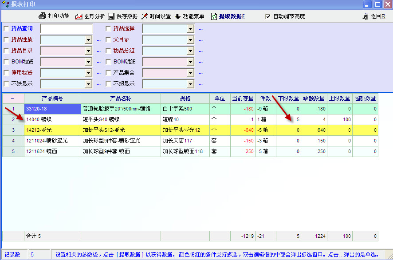
Task: Click the 功能菜单 down-arrow icon
Action: pos(178,16)
